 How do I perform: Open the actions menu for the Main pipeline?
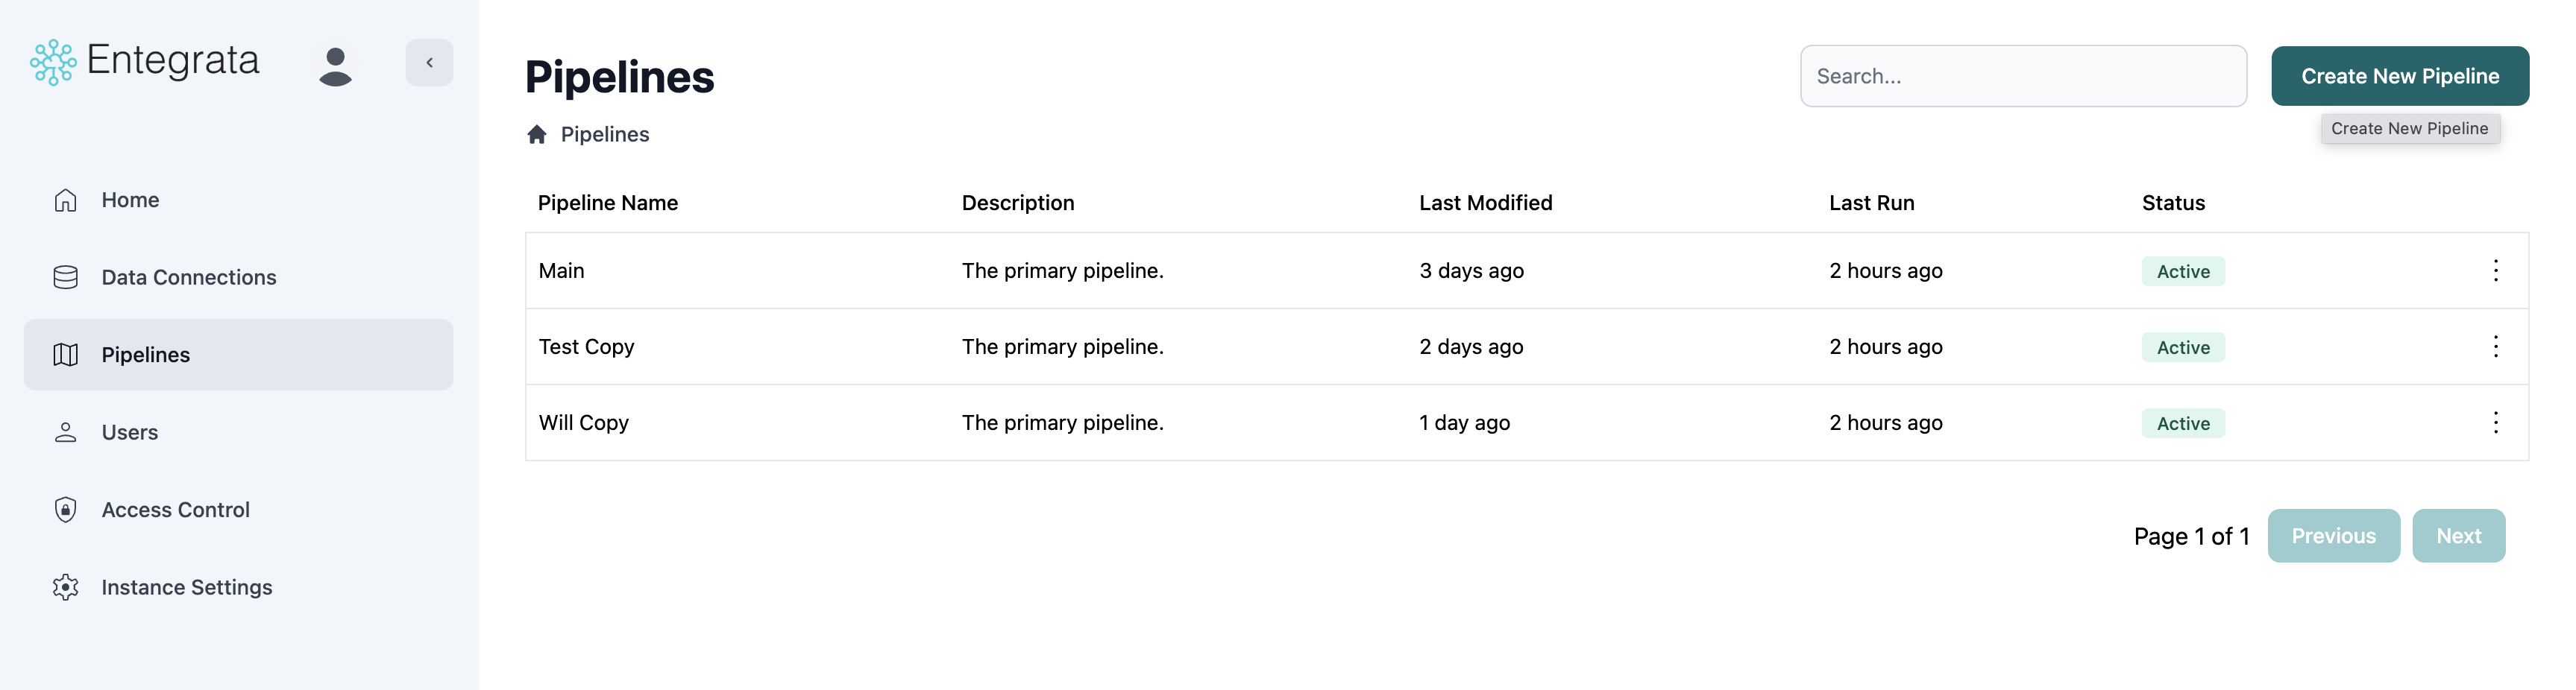2496,270
